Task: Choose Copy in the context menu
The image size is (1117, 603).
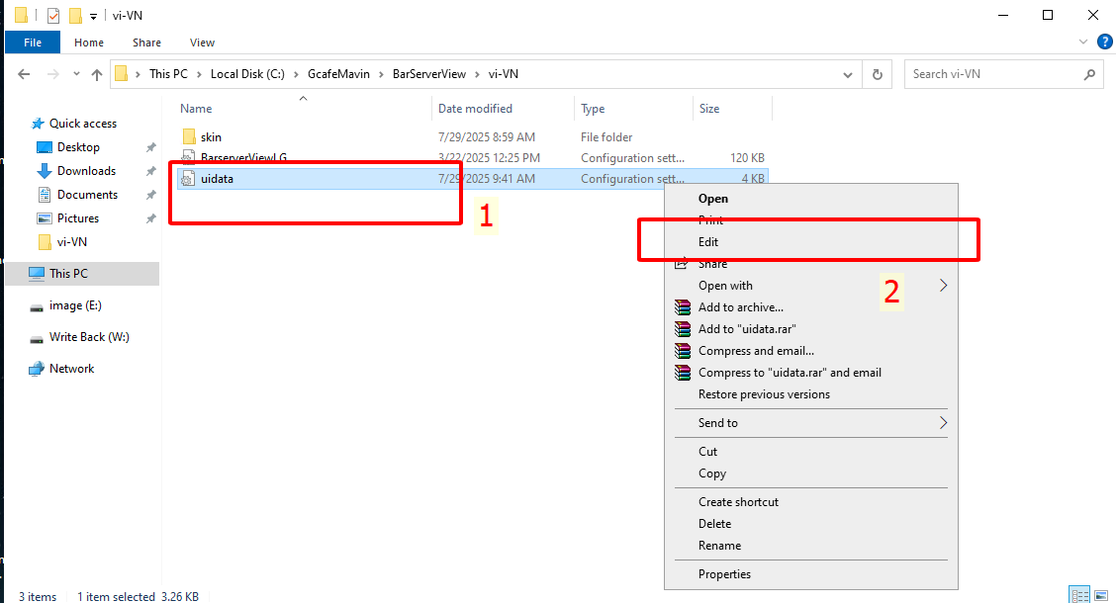Action: pyautogui.click(x=810, y=474)
